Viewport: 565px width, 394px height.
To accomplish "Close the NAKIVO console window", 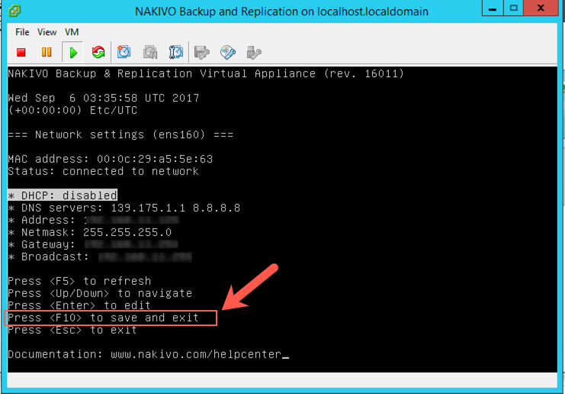I will click(541, 8).
